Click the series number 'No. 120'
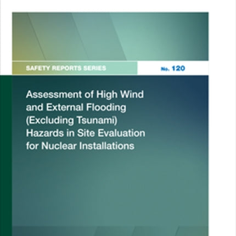236x236 pixels. [173, 69]
